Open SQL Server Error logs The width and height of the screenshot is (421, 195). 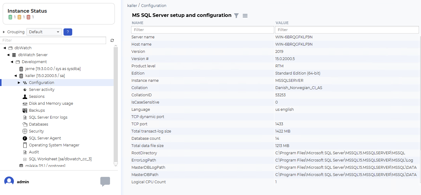(x=48, y=117)
